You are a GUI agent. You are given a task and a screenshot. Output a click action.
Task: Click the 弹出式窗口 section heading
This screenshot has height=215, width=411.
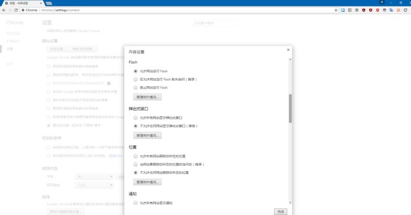138,109
